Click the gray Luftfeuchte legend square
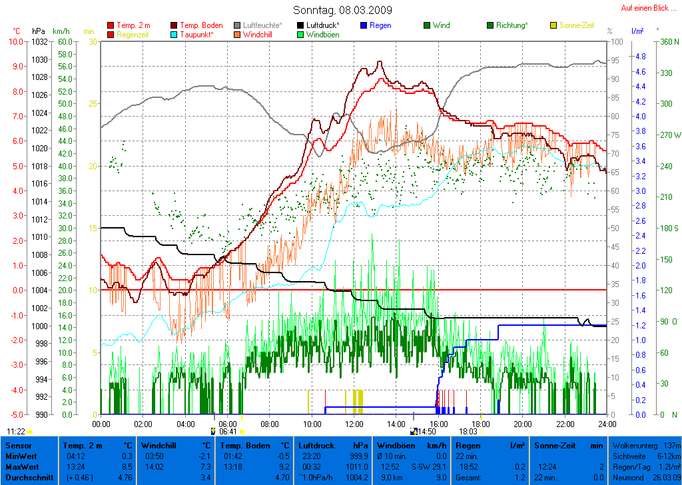Image resolution: width=682 pixels, height=485 pixels. (238, 25)
